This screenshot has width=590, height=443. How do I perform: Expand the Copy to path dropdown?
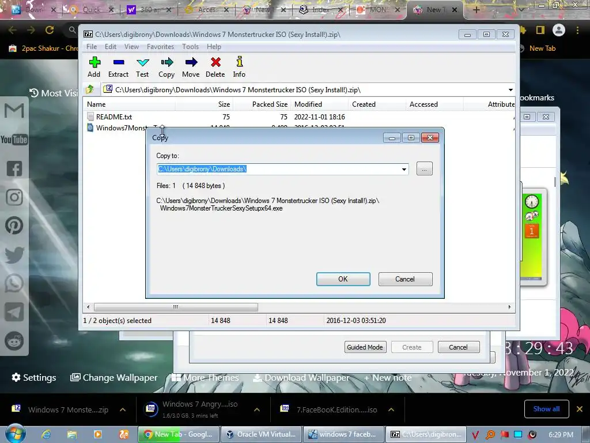(404, 169)
